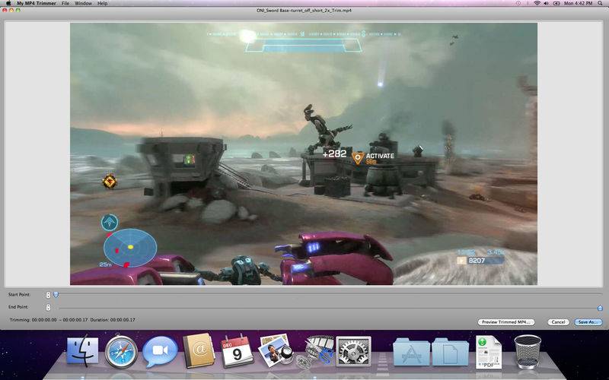Click the Trimming time range text
609x380 pixels.
click(48, 320)
